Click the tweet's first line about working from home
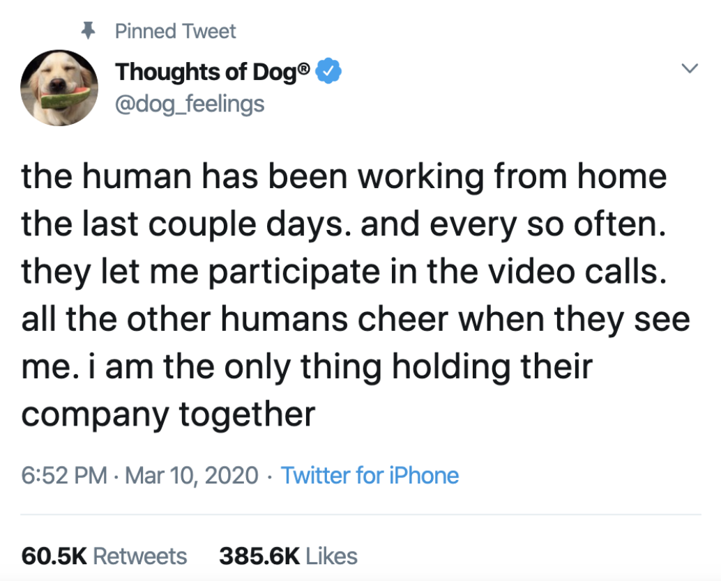This screenshot has height=581, width=721. (x=344, y=176)
